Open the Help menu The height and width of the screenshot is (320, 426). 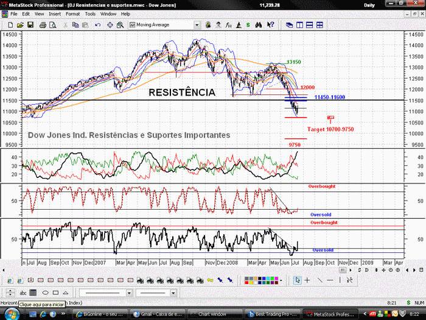pyautogui.click(x=125, y=14)
